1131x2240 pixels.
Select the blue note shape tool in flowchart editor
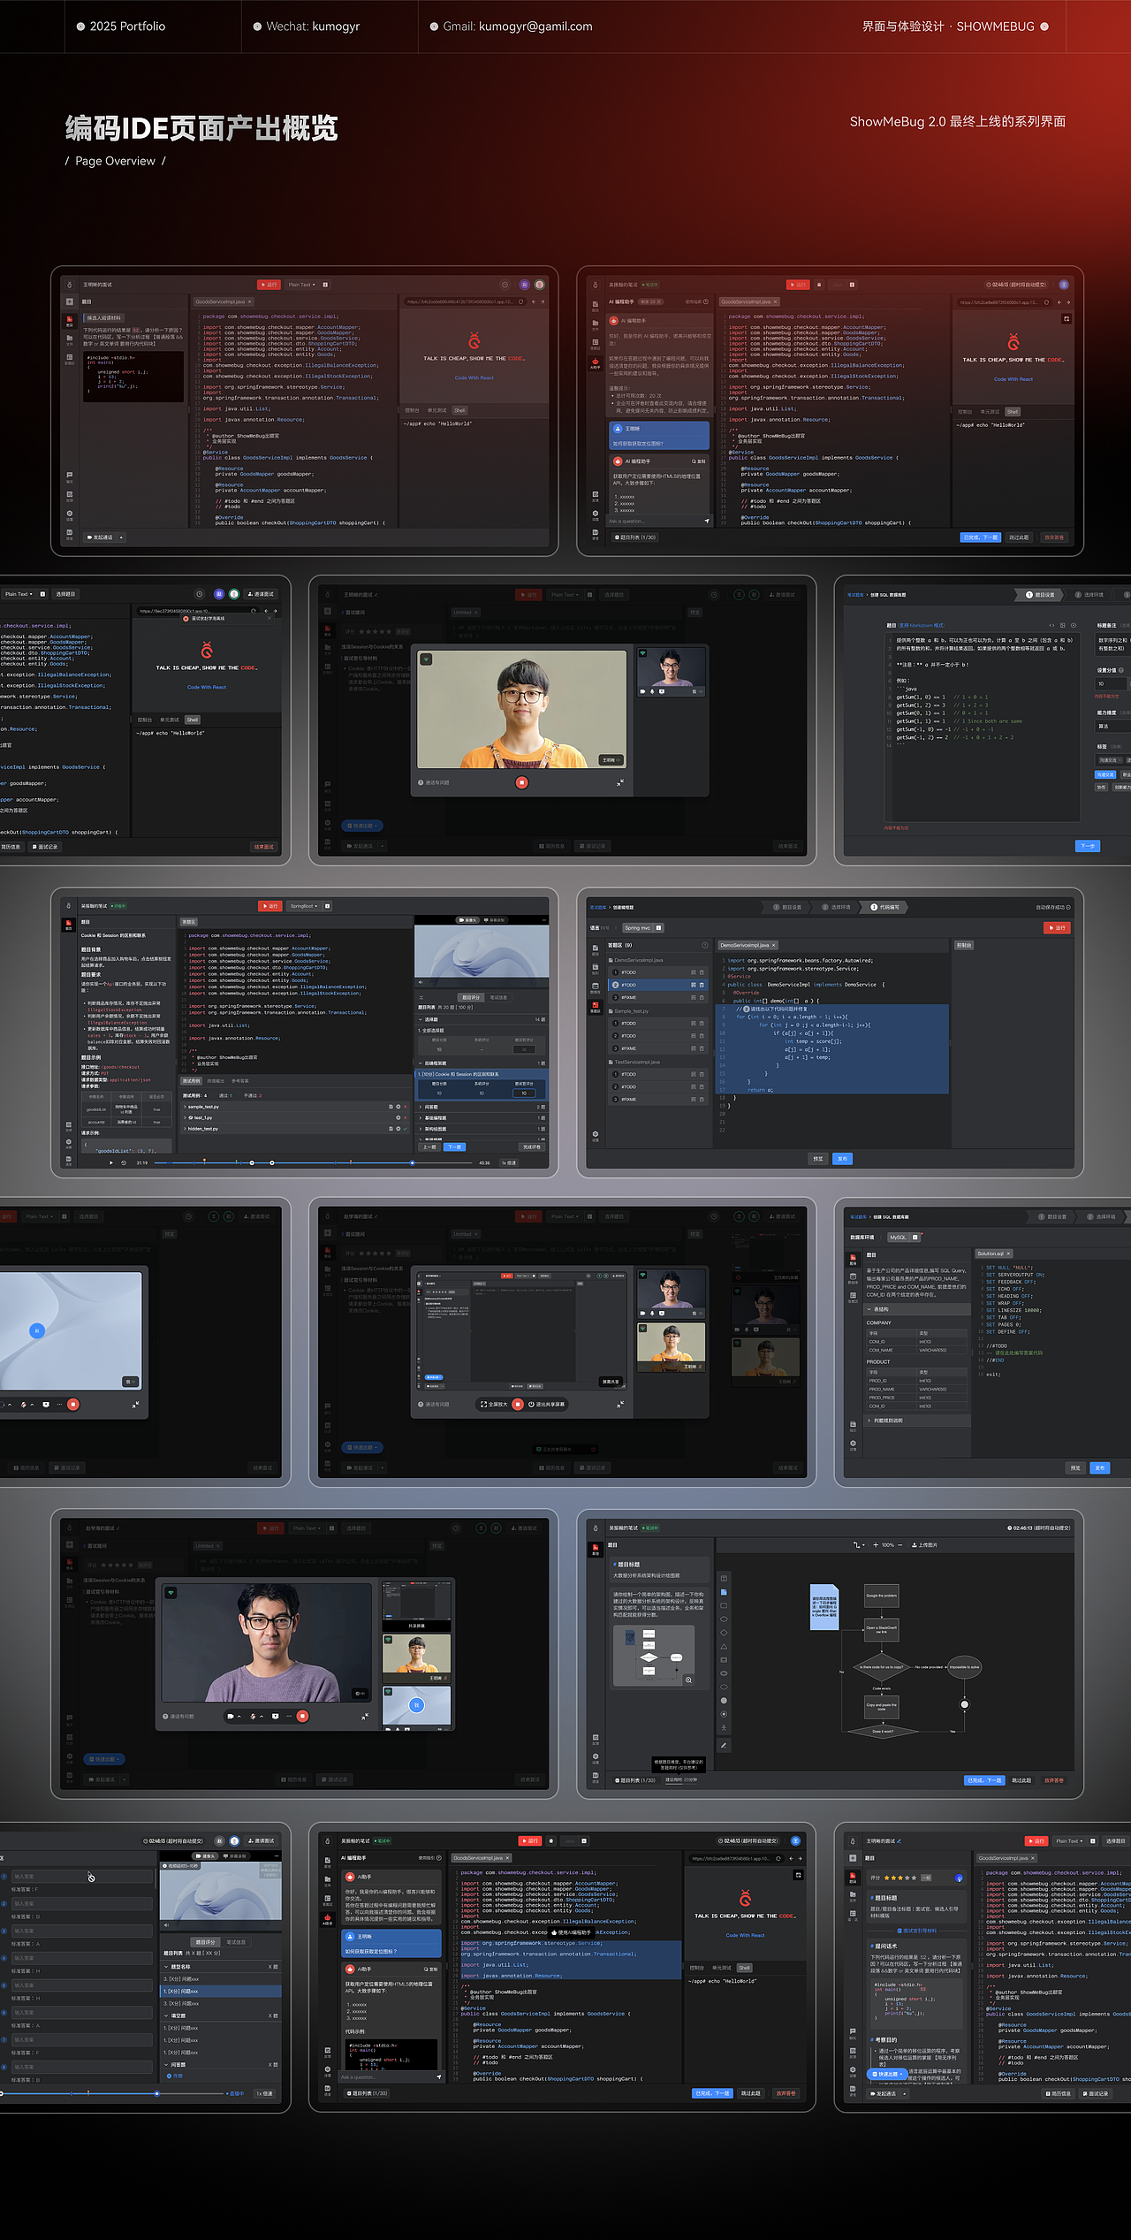(724, 1592)
